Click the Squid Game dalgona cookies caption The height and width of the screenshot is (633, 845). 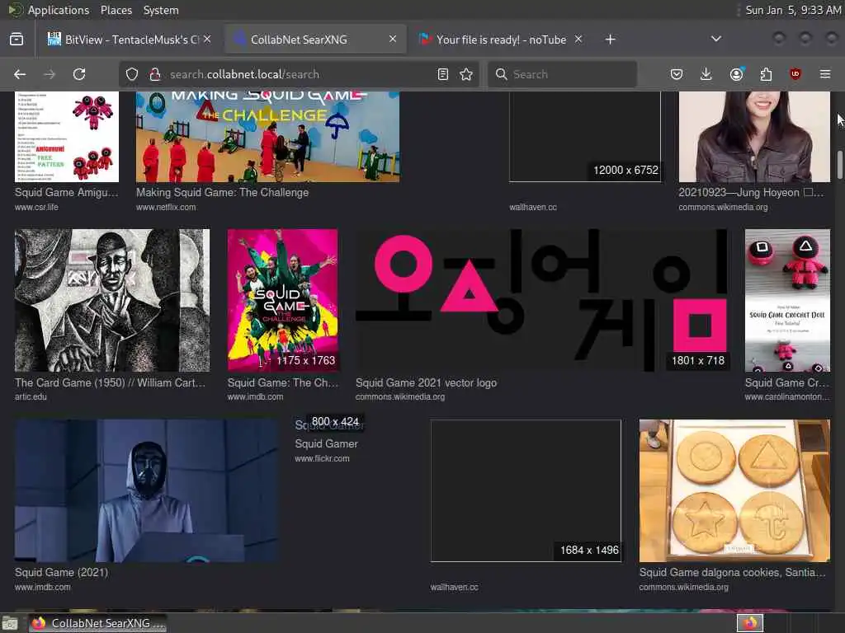(x=733, y=572)
